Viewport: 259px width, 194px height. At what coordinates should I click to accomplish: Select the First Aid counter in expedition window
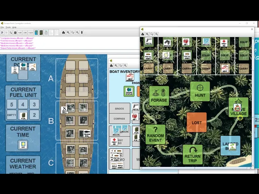coord(224,43)
